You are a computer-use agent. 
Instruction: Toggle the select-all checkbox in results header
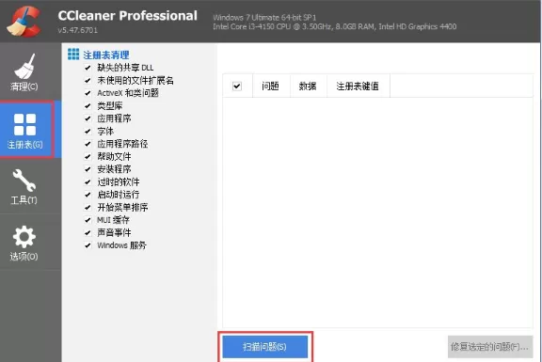click(x=237, y=86)
